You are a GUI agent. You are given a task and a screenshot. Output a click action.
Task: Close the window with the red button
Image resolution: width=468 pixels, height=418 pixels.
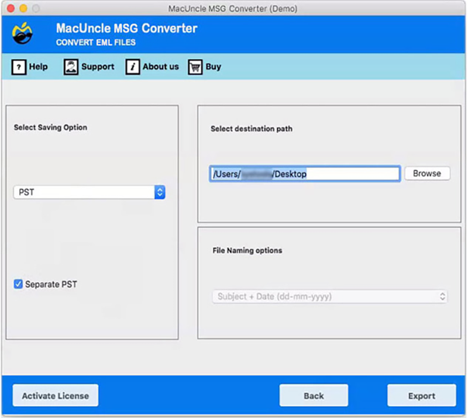(x=11, y=9)
